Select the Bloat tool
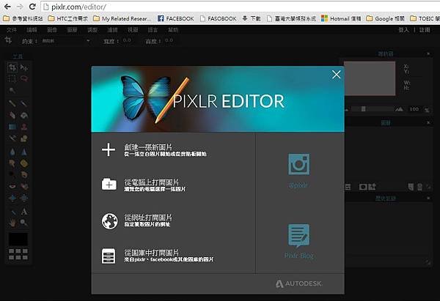 coord(12,198)
